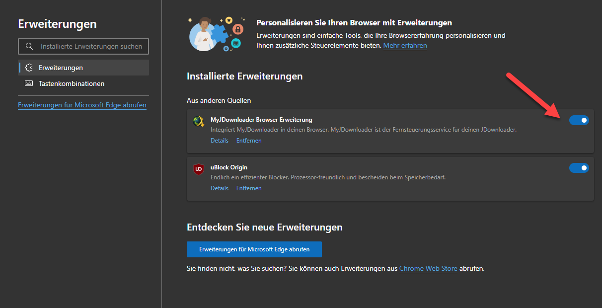The image size is (602, 308).
Task: Open Details for uBlock Origin
Action: pyautogui.click(x=220, y=188)
